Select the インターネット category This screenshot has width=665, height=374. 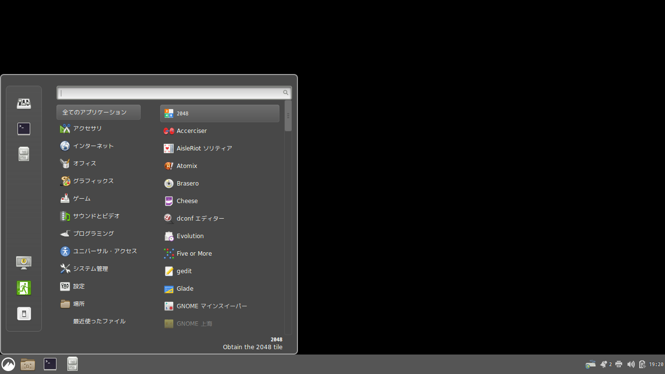coord(99,146)
